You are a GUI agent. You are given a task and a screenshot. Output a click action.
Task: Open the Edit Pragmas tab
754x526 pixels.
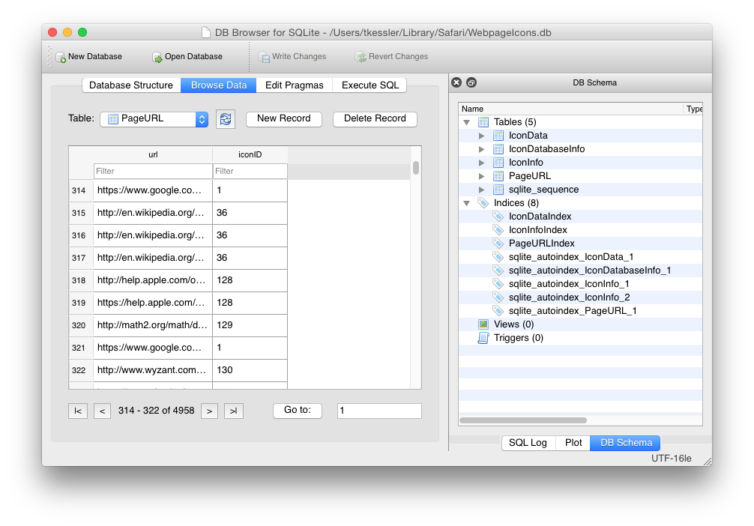click(295, 85)
